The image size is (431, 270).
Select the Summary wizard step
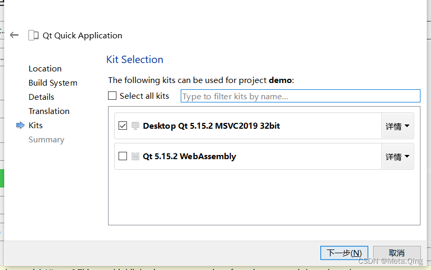(x=46, y=140)
